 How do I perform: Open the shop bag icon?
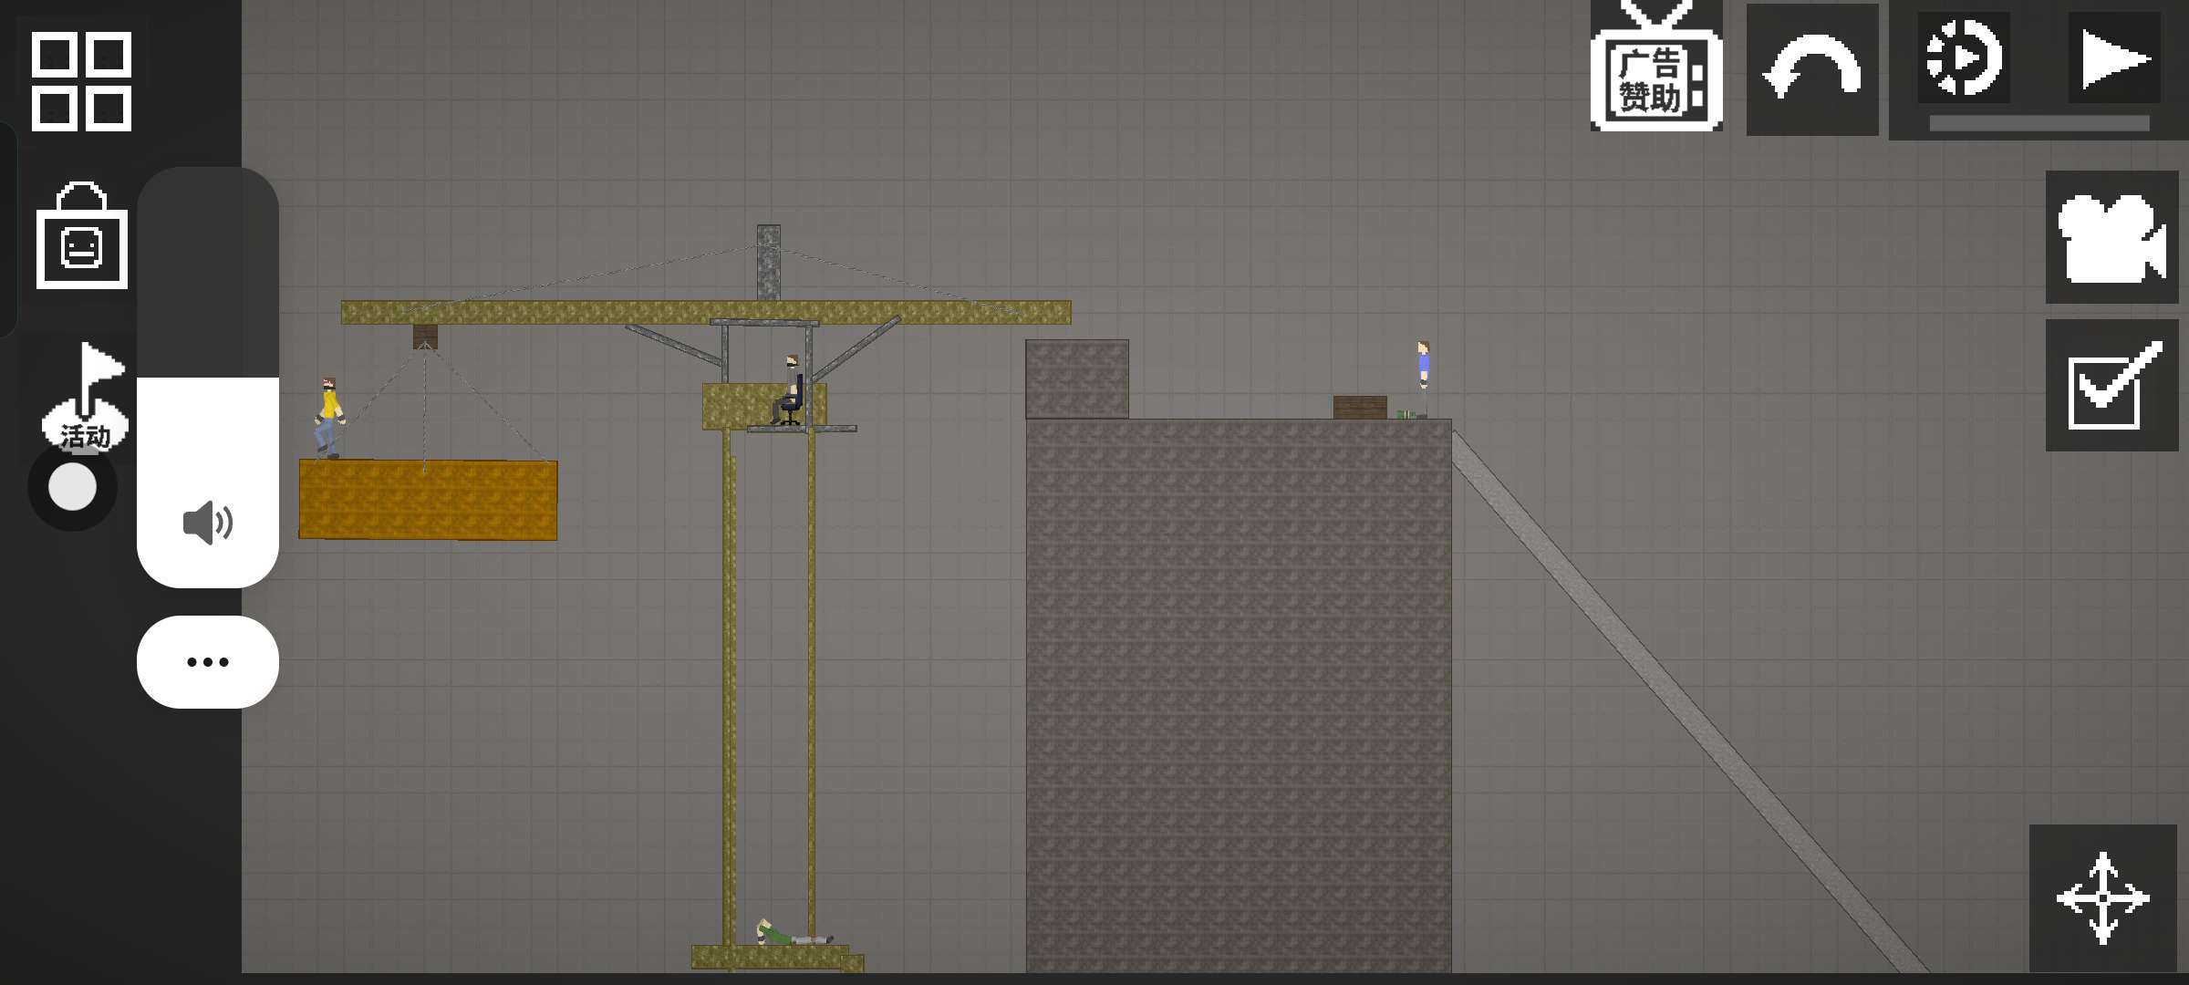tap(81, 237)
